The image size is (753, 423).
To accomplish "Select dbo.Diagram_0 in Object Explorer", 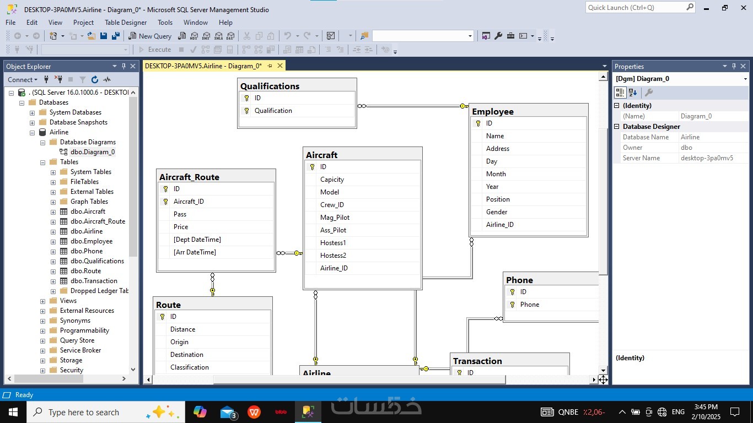I will point(93,152).
